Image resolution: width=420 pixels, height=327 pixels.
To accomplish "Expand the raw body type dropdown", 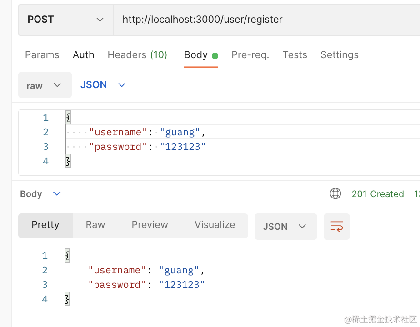I will pos(45,85).
